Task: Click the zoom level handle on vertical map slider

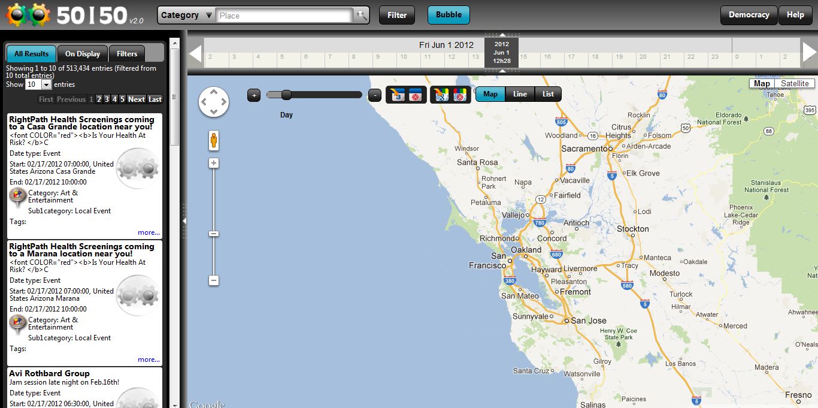Action: tap(214, 234)
